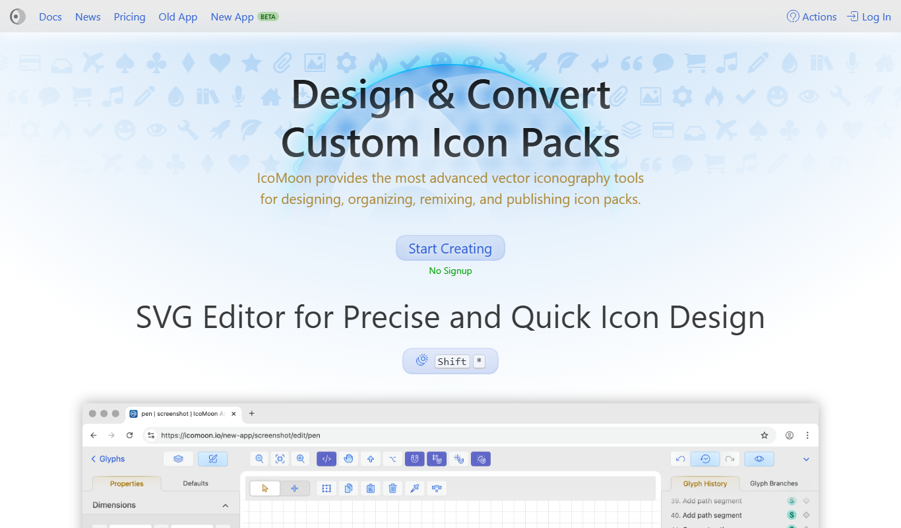Click the shift up-arrow key icon
The image size is (901, 528).
(371, 459)
